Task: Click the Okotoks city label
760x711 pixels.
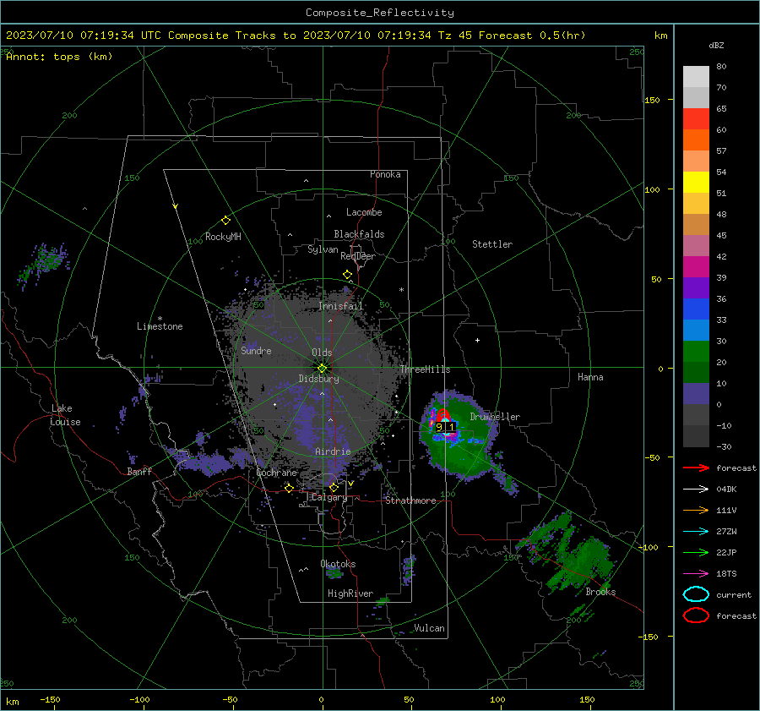Action: coord(338,564)
